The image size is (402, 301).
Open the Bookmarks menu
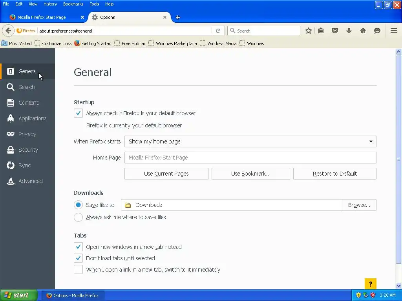click(73, 4)
